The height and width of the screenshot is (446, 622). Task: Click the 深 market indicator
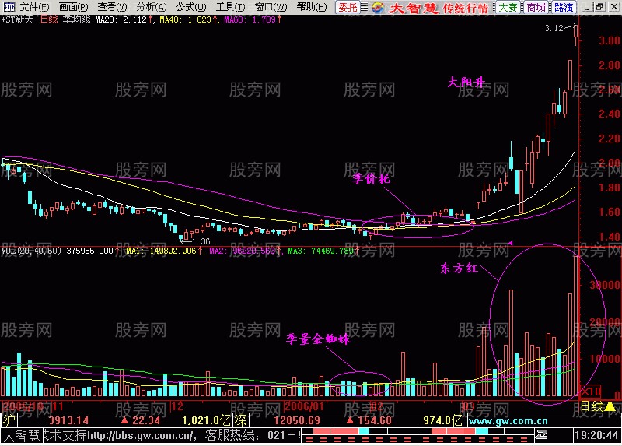click(241, 420)
